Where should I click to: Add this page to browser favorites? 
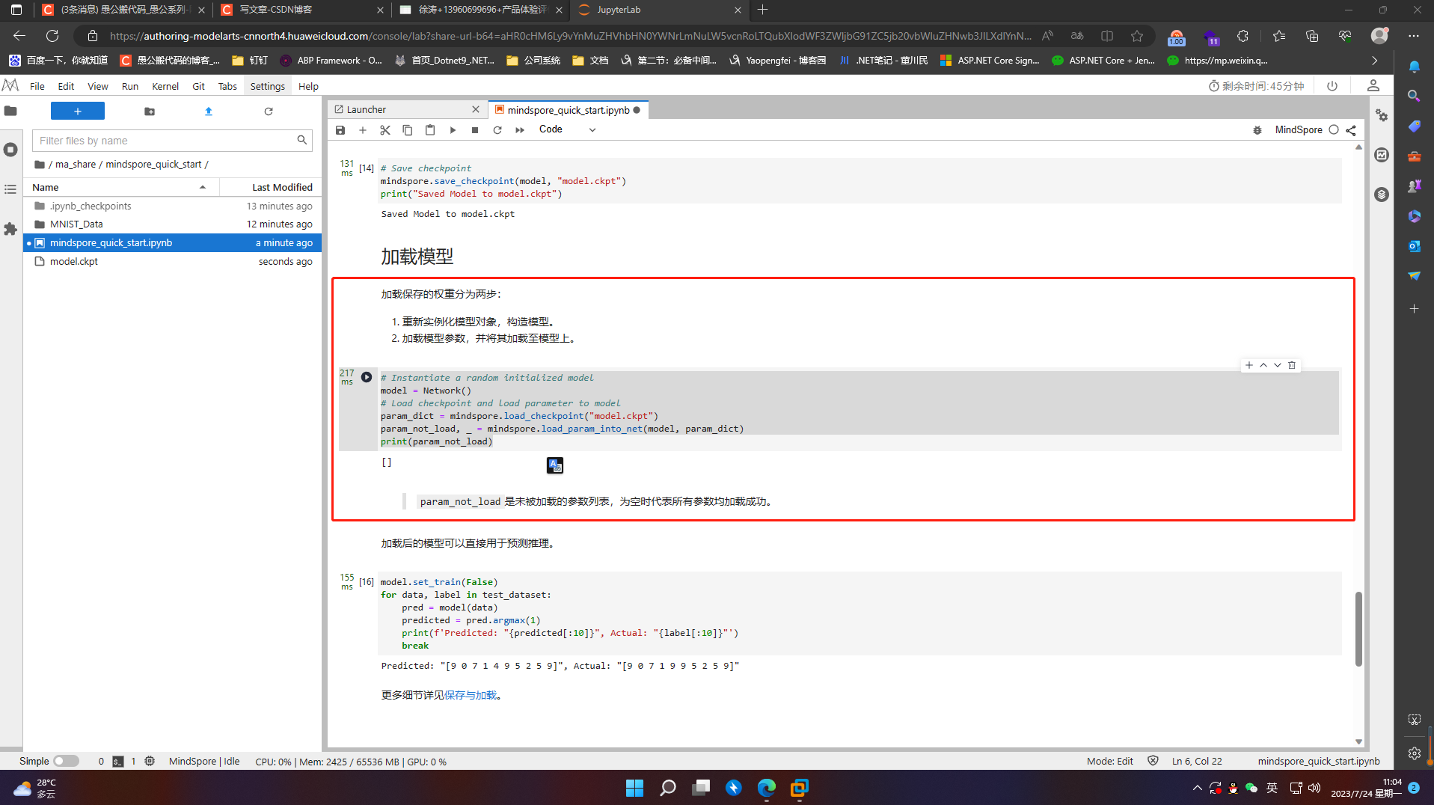(x=1137, y=36)
